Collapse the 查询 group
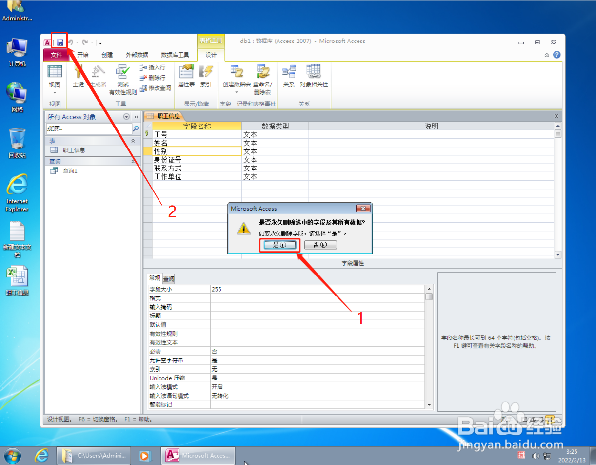The height and width of the screenshot is (465, 596). 133,161
